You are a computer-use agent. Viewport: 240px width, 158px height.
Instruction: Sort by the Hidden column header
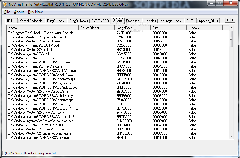coord(205,28)
